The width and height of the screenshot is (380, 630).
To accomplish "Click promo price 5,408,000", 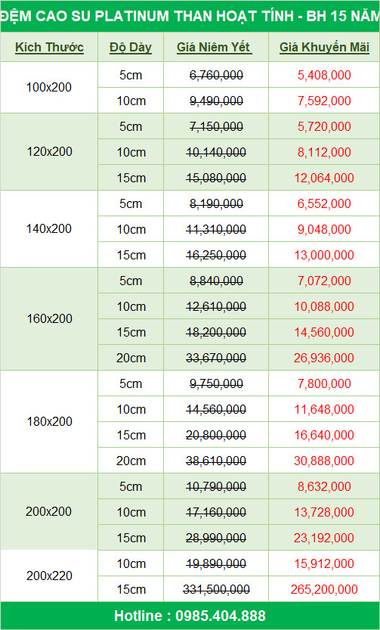I will (324, 75).
